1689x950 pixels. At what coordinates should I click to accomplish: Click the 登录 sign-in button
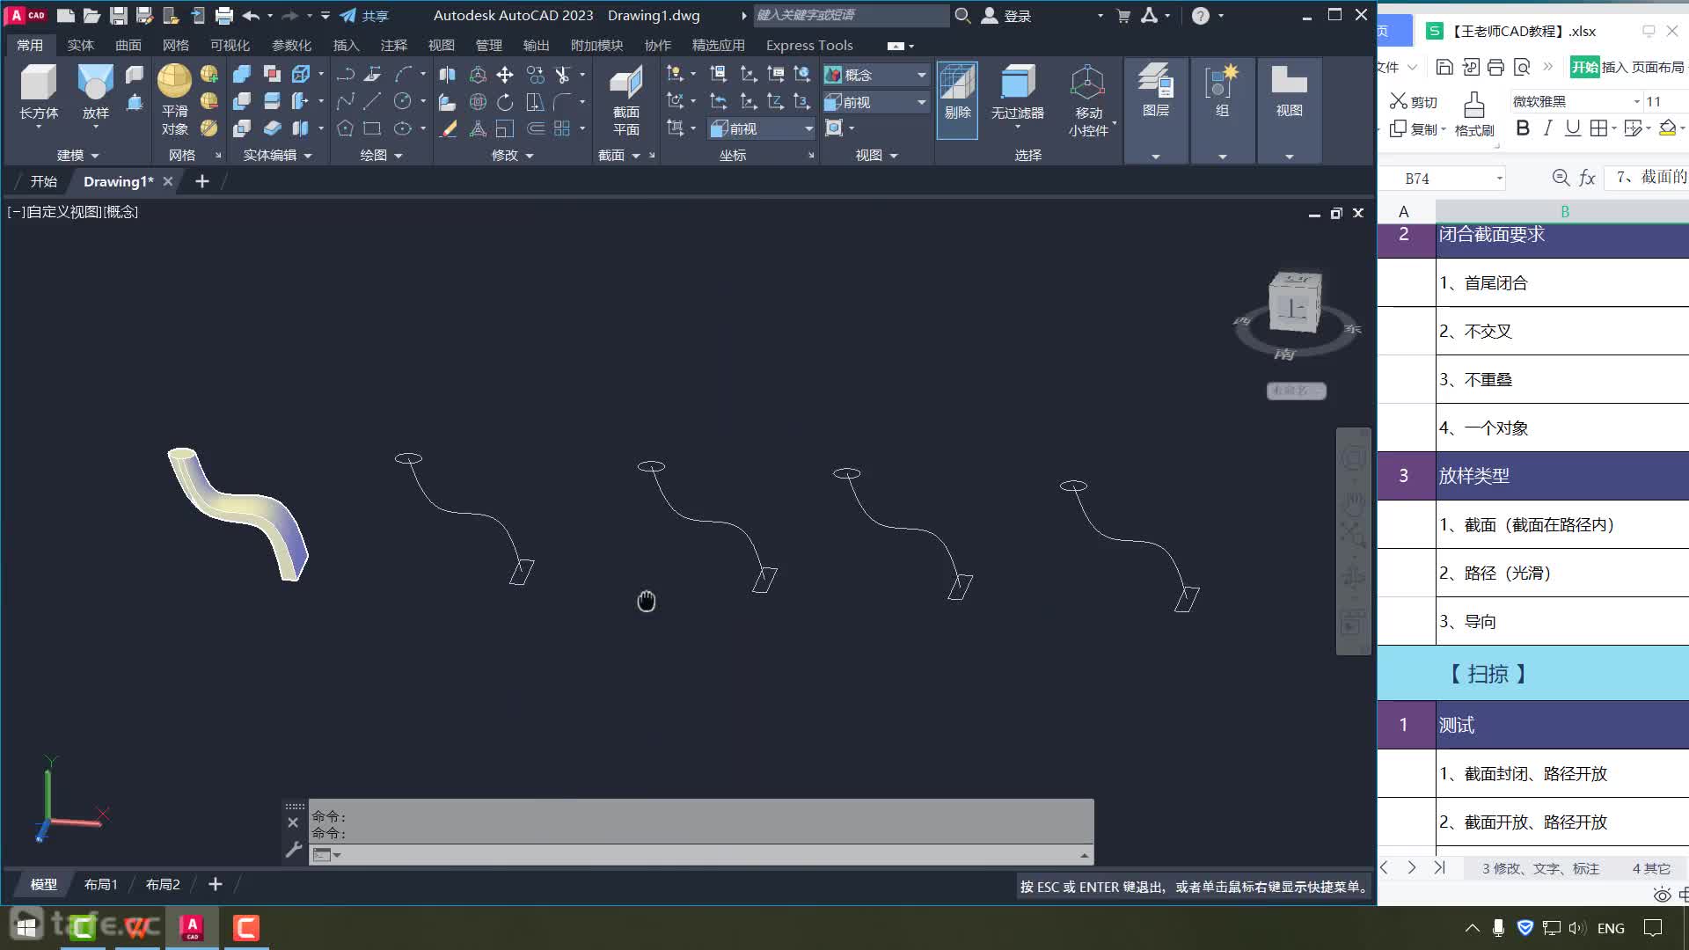[1006, 15]
